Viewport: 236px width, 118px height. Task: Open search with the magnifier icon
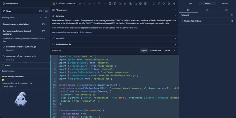tap(99, 3)
